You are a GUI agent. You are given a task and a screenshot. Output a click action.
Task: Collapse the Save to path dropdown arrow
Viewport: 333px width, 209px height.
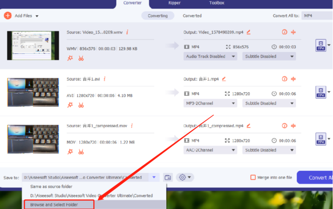154,177
